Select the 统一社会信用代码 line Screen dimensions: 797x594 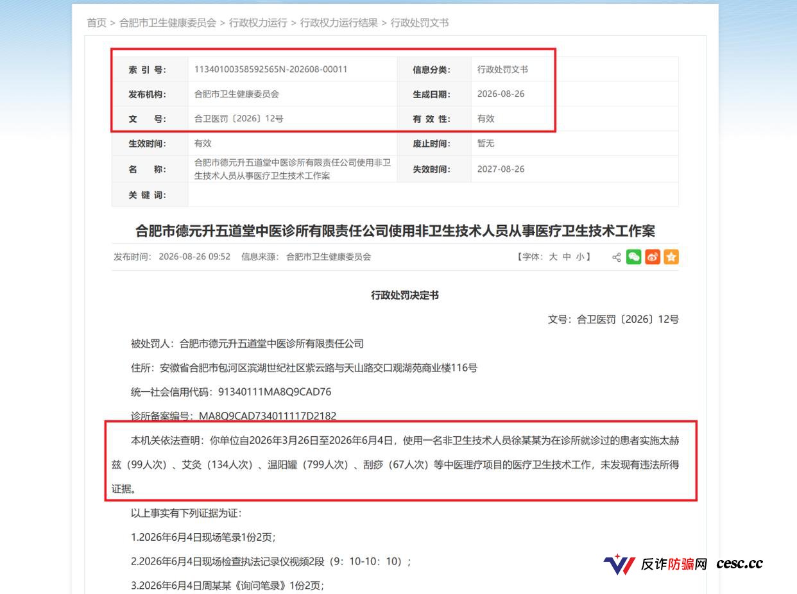pyautogui.click(x=231, y=392)
